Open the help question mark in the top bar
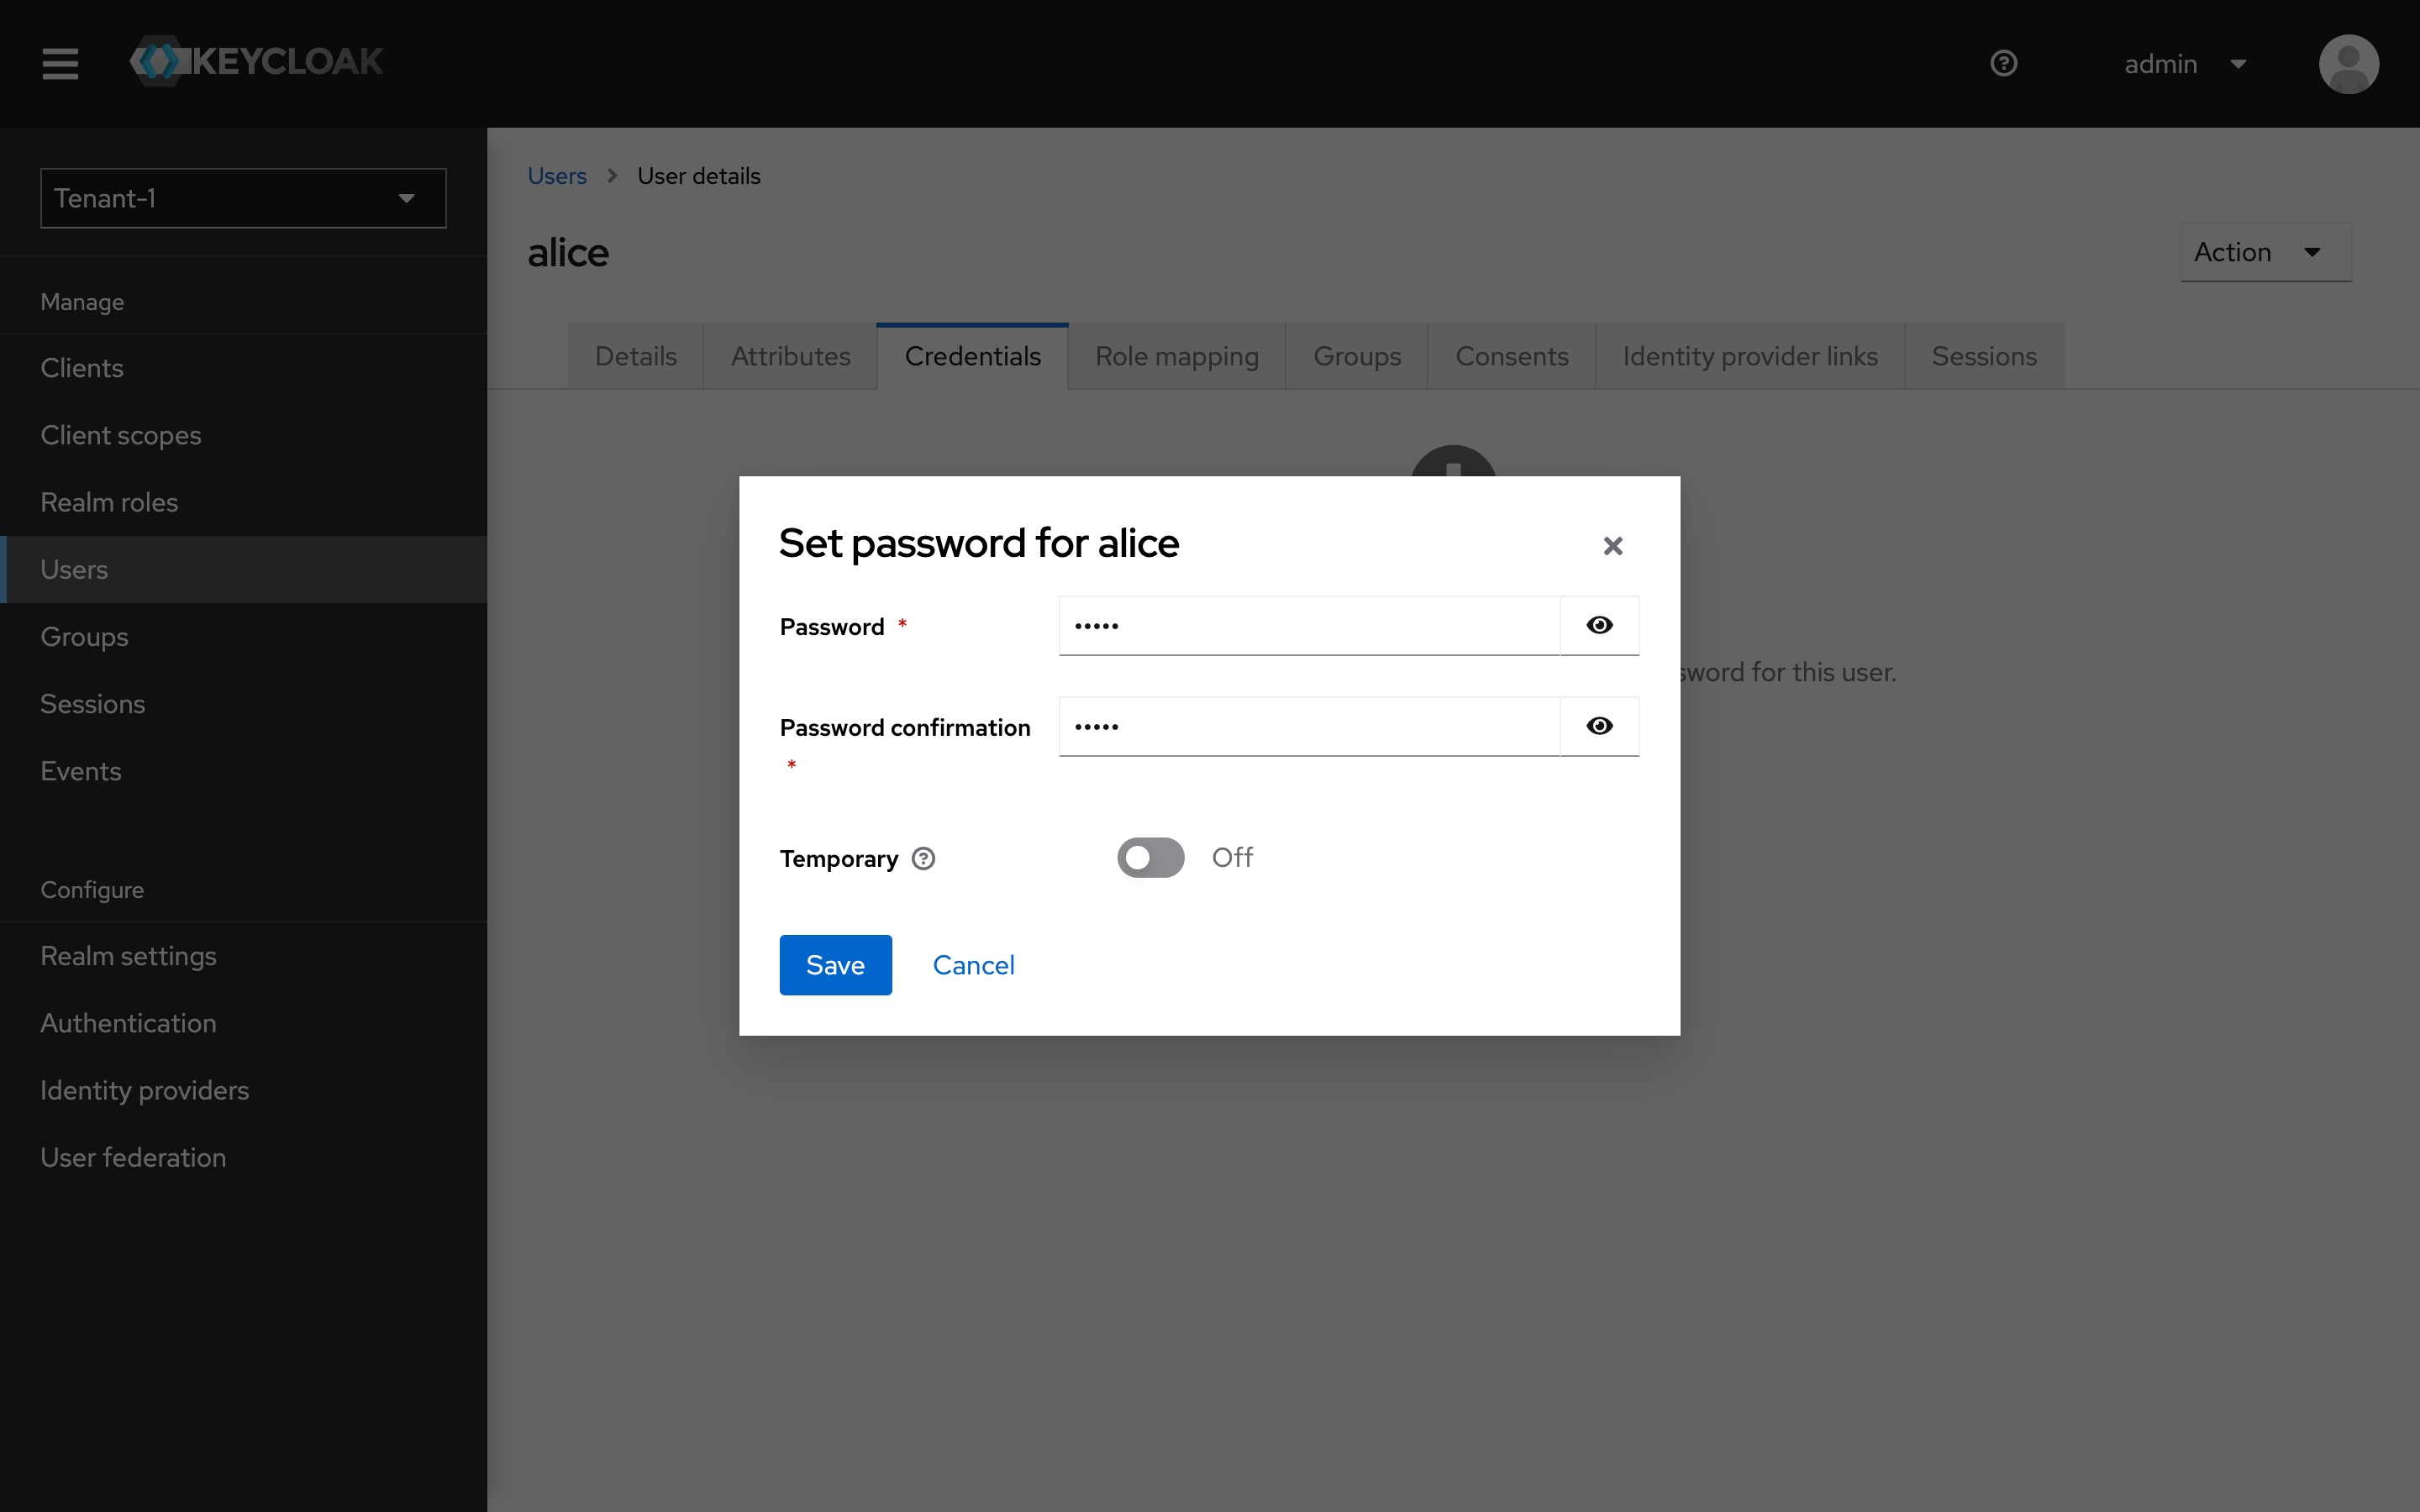The width and height of the screenshot is (2420, 1512). (x=2003, y=63)
